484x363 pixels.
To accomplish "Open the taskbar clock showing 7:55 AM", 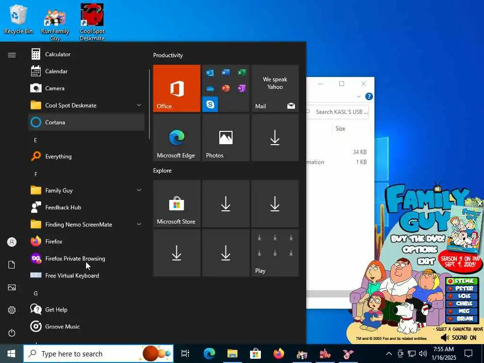I will 443,354.
